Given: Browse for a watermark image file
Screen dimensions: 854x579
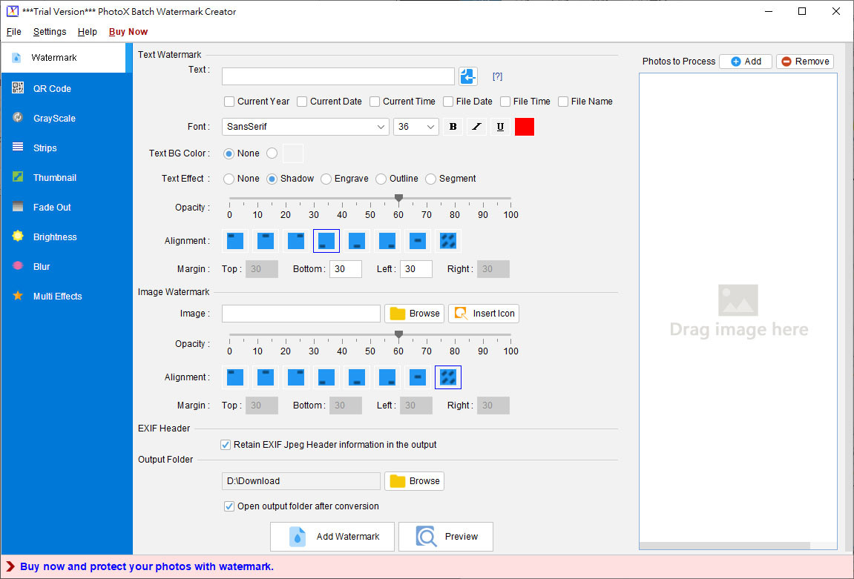Looking at the screenshot, I should pos(415,314).
